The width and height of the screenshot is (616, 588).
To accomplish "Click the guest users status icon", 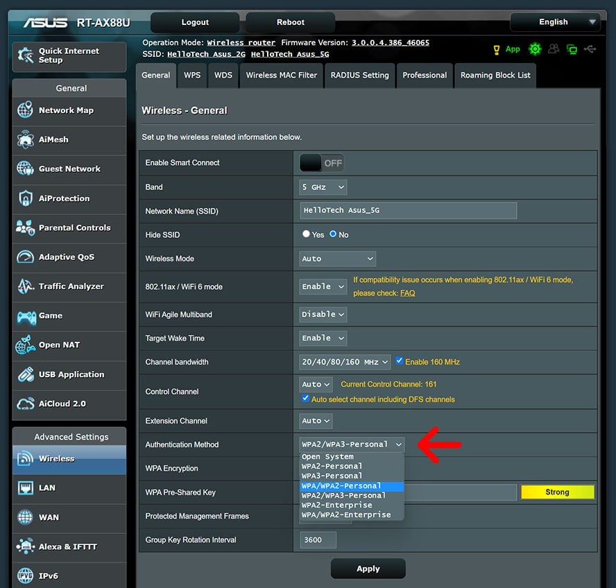I will [x=554, y=49].
